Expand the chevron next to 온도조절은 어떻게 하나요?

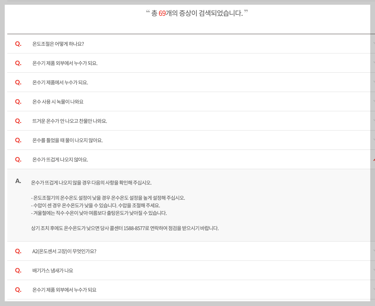pos(373,44)
